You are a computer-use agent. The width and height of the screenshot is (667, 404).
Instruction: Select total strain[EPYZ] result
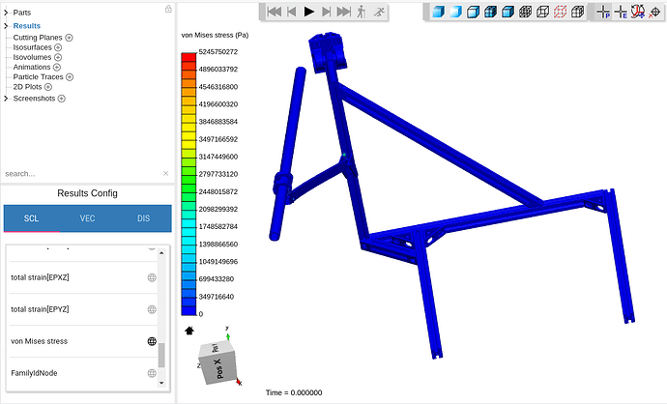click(40, 309)
